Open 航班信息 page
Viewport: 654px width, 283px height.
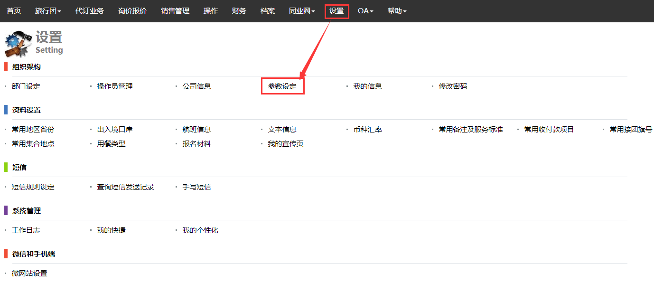[197, 130]
